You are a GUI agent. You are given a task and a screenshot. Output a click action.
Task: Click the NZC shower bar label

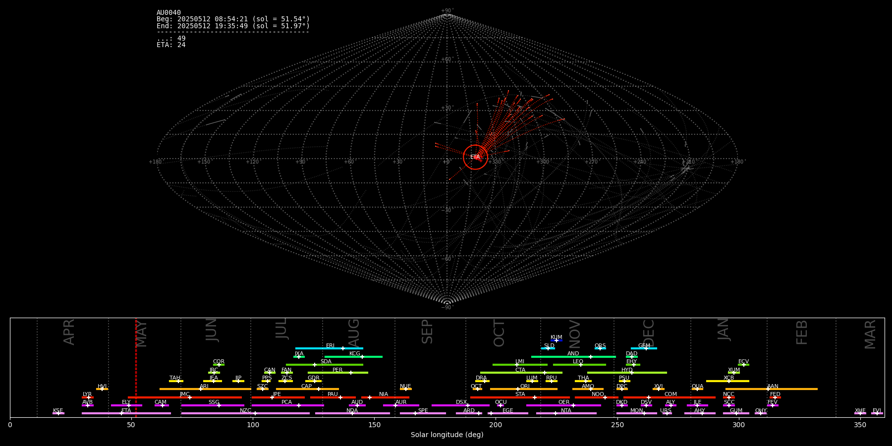click(246, 411)
